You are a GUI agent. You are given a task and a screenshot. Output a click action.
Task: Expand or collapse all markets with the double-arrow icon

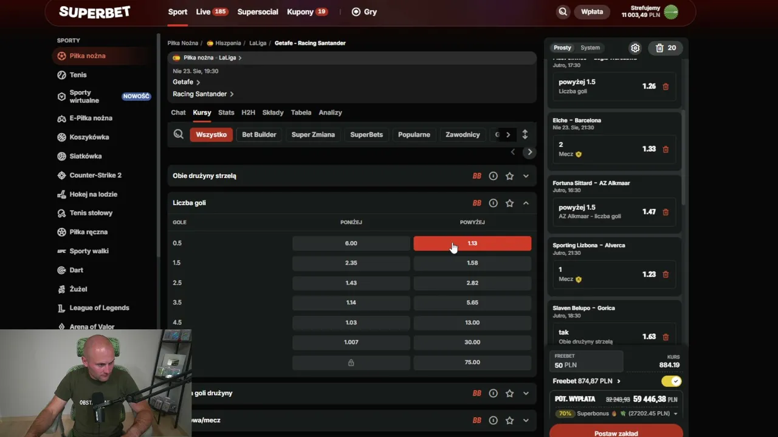[x=525, y=135]
